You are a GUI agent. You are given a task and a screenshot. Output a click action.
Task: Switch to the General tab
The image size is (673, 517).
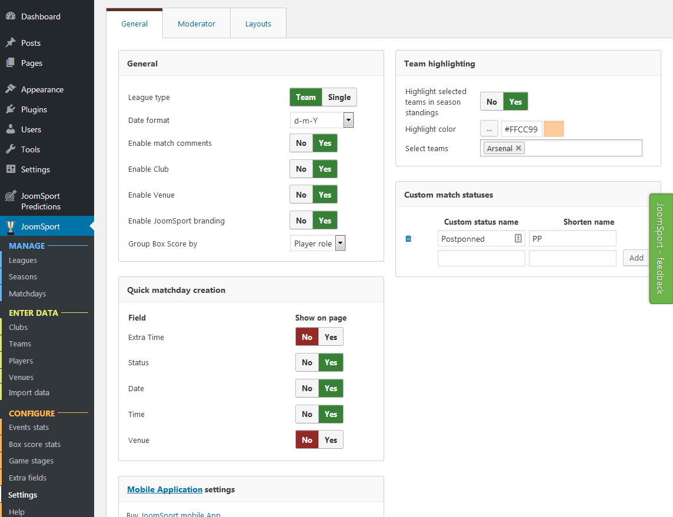pyautogui.click(x=134, y=24)
